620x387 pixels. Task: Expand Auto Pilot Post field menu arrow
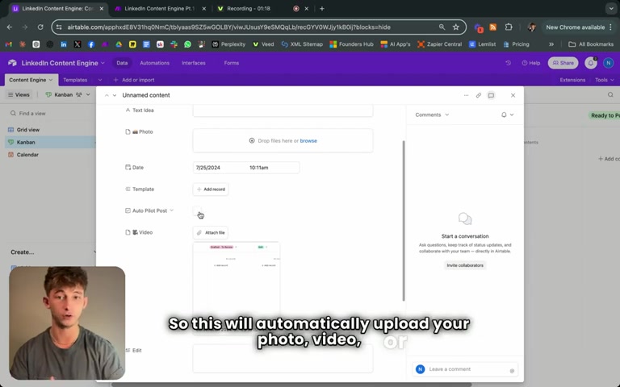coord(172,211)
